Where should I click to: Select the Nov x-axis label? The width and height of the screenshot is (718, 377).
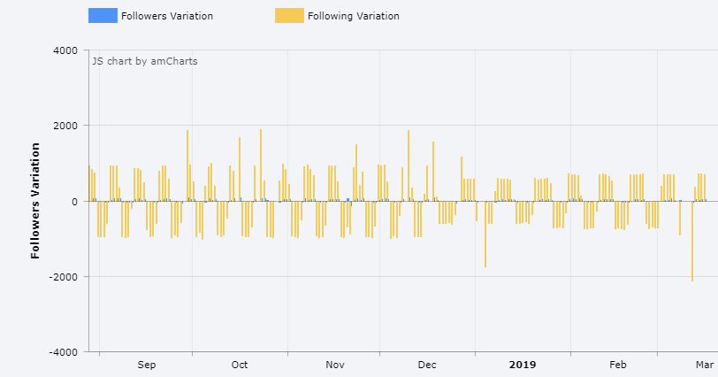pyautogui.click(x=334, y=365)
